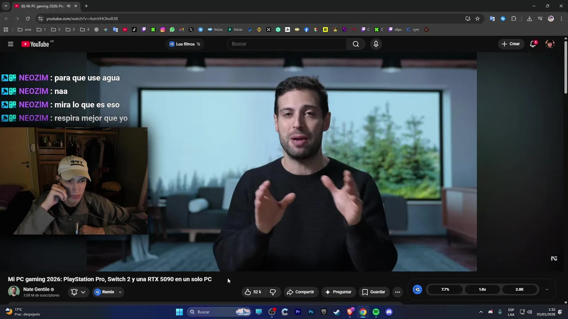The width and height of the screenshot is (568, 319).
Task: Open the account avatar menu
Action: pos(550,44)
